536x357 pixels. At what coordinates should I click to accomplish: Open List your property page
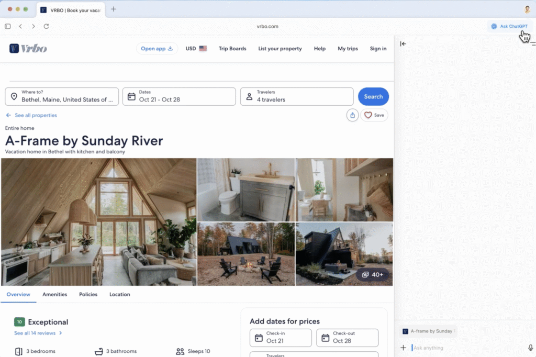(x=280, y=48)
